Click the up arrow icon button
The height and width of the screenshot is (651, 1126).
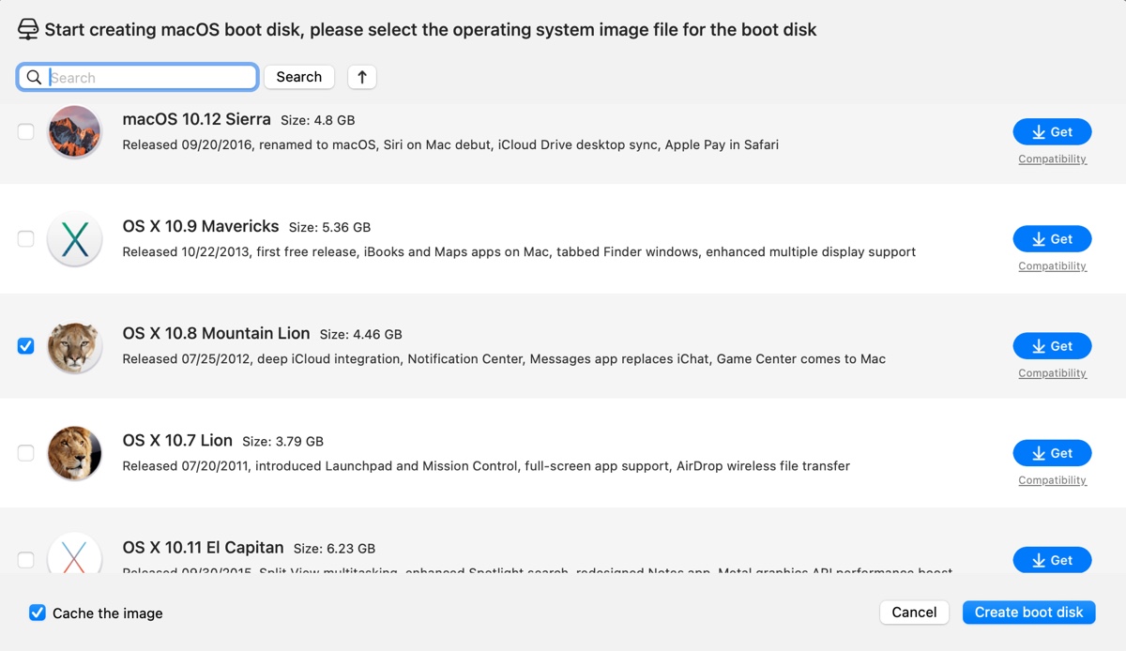(x=362, y=77)
